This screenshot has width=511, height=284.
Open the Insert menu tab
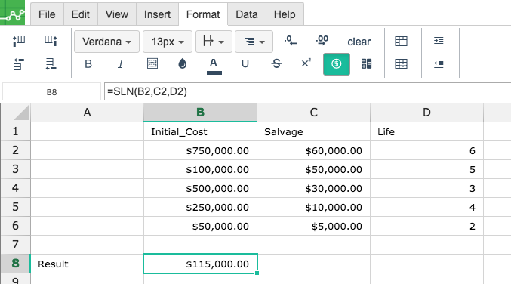157,14
